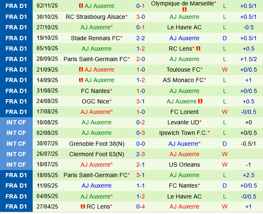Open the Ipswich Town F.C. team link
The height and width of the screenshot is (214, 263).
click(183, 133)
